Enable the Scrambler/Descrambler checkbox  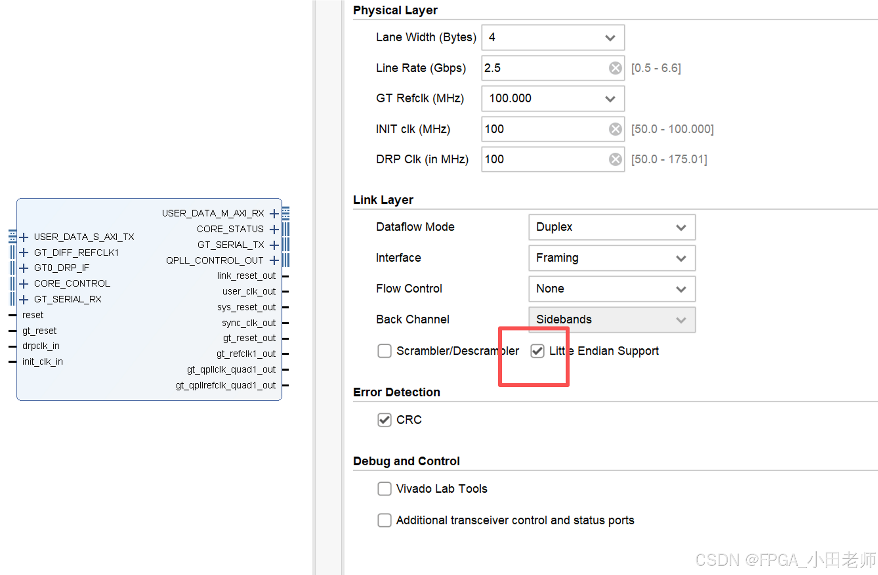[384, 351]
